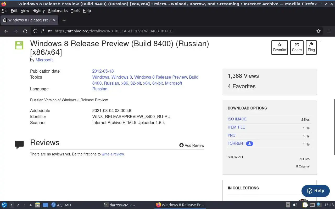
Task: Click the 13:43 clock
Action: pos(329,205)
